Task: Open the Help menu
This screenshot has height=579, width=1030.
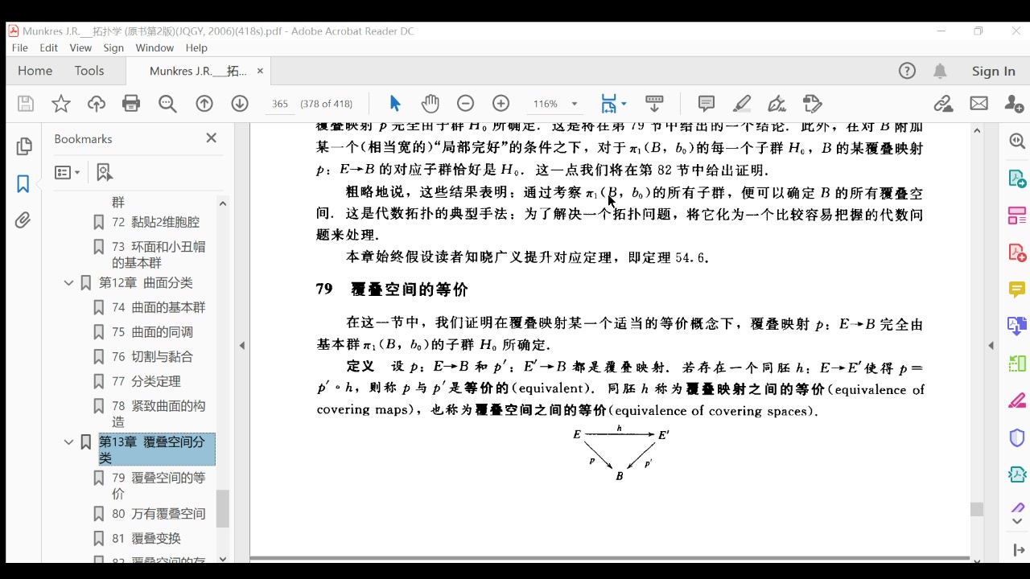Action: tap(196, 48)
